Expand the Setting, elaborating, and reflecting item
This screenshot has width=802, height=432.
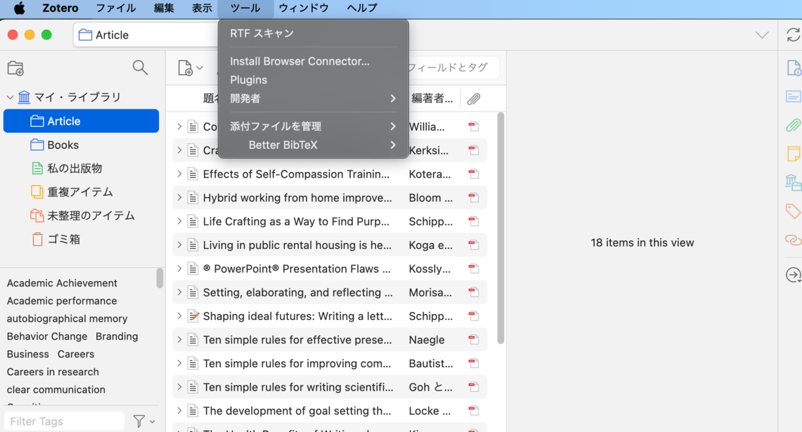179,292
